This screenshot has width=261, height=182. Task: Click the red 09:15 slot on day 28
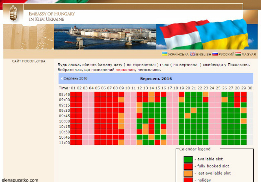coord(237,105)
